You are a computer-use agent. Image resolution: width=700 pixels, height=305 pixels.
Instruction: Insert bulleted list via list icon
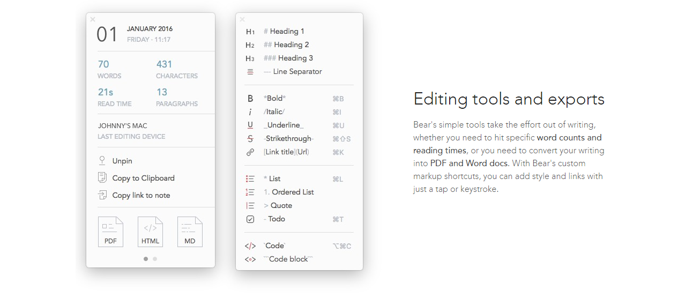(x=250, y=179)
